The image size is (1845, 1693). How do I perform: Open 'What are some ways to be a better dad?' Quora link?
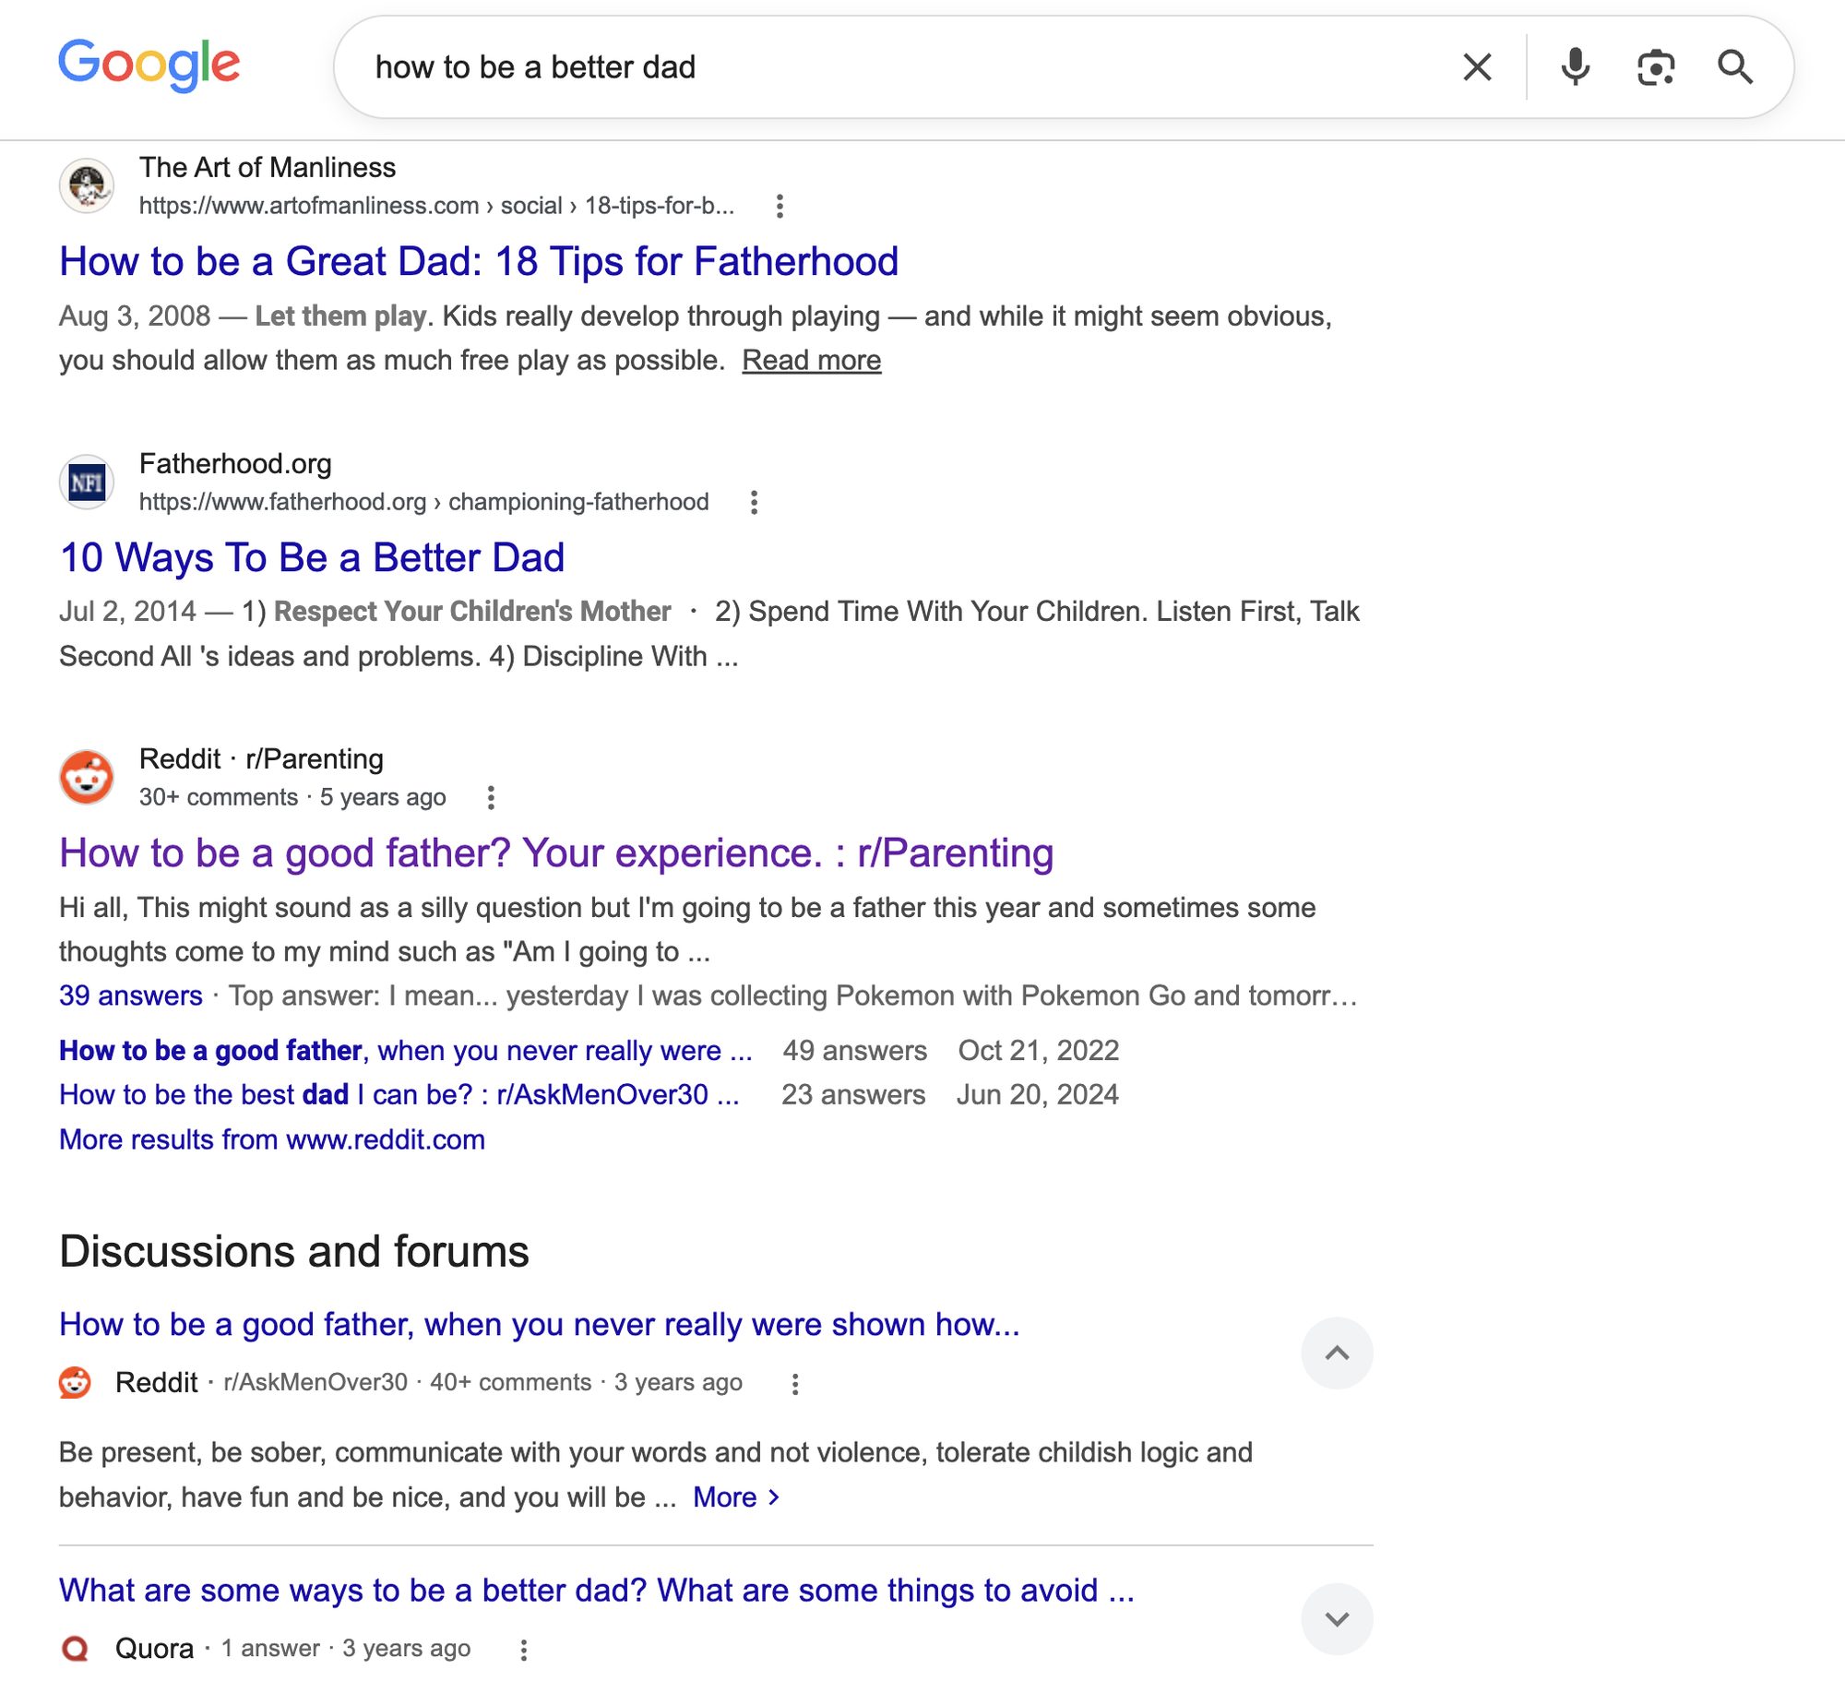pos(597,1592)
